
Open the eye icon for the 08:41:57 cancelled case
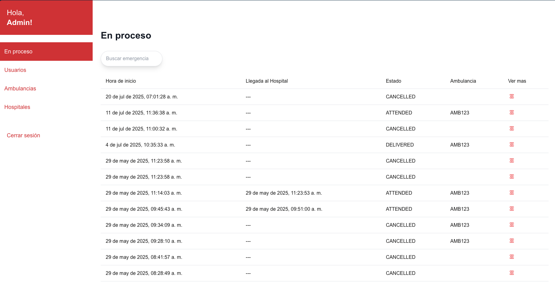pos(512,256)
